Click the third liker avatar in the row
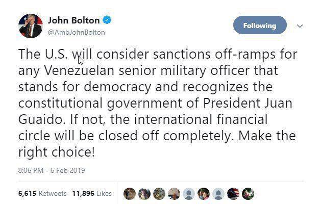 tap(159, 194)
